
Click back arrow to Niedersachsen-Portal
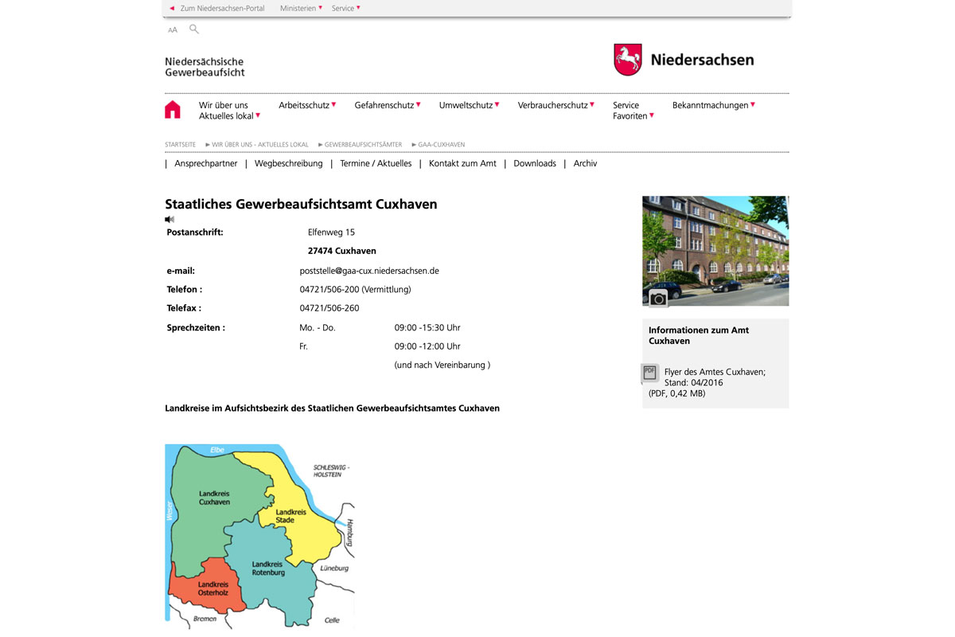tap(172, 8)
